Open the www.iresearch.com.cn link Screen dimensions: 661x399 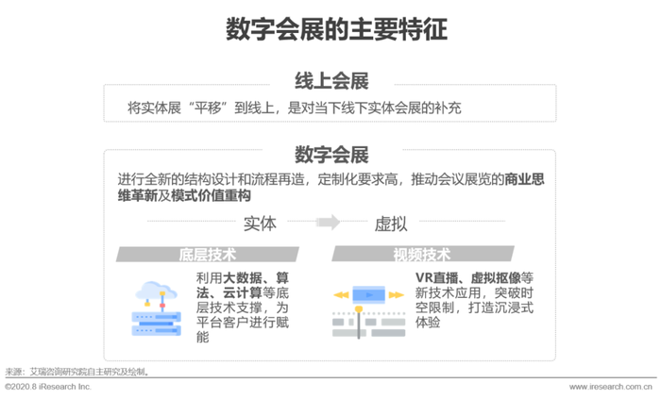point(610,387)
